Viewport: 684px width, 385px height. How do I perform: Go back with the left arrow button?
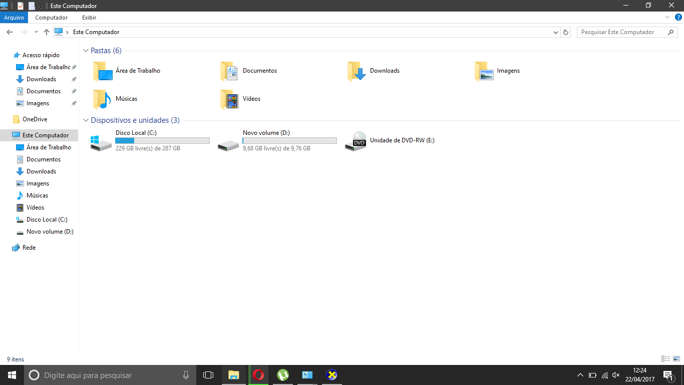[10, 32]
